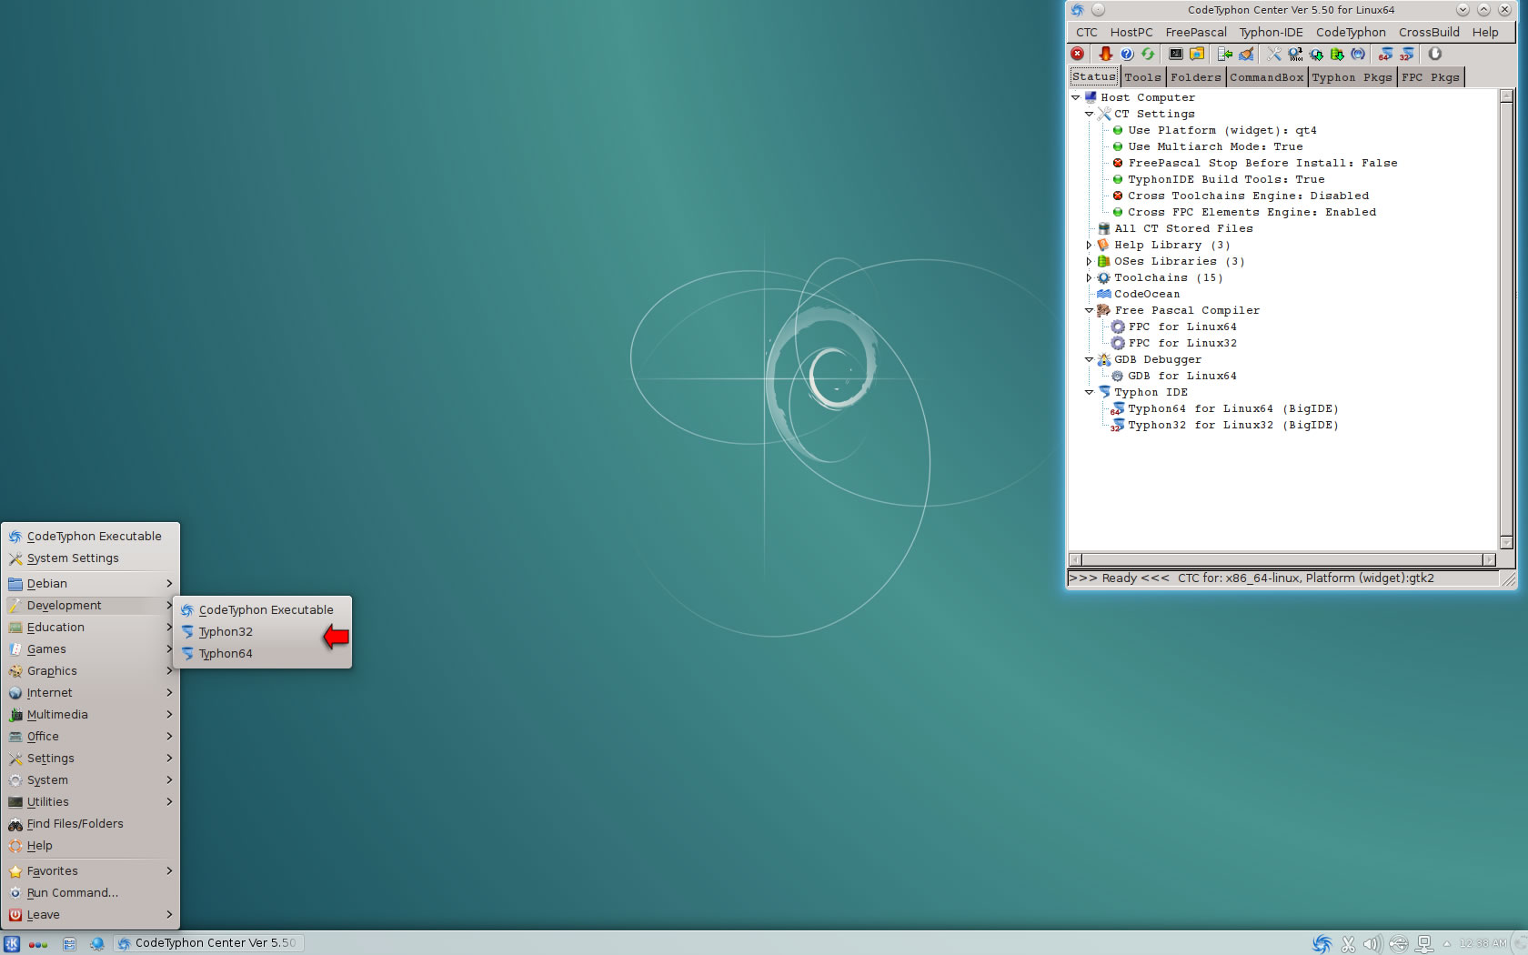Launch Typhon32 from Development submenu

point(262,632)
